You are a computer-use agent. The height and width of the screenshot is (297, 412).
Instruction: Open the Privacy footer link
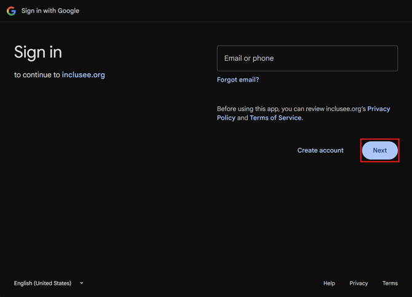click(359, 283)
